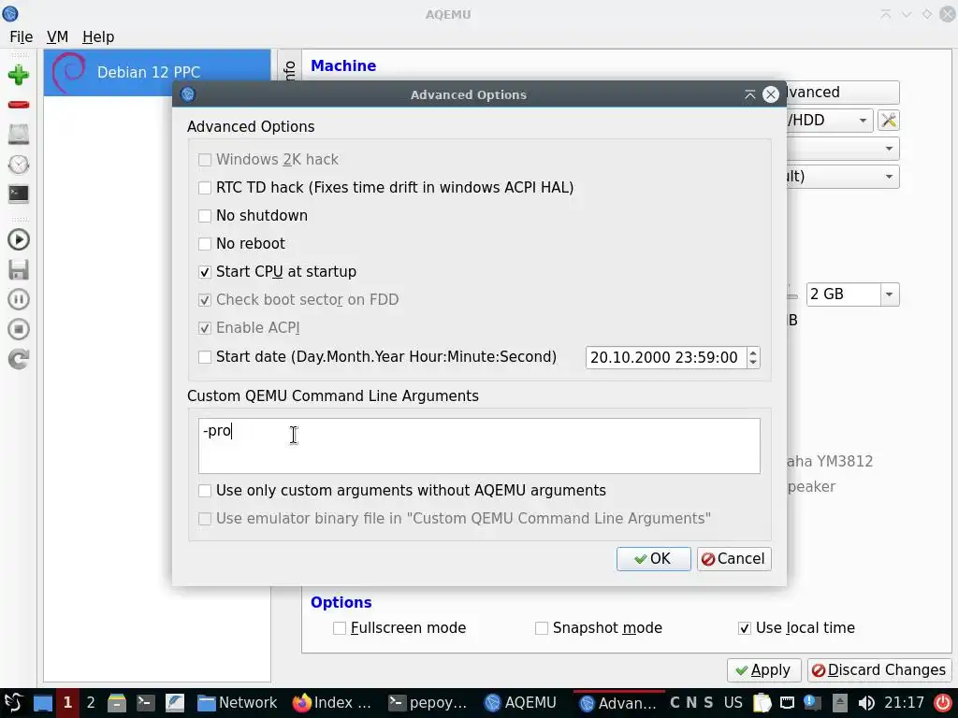Check Use only custom arguments without AQEMU arguments

click(x=205, y=490)
